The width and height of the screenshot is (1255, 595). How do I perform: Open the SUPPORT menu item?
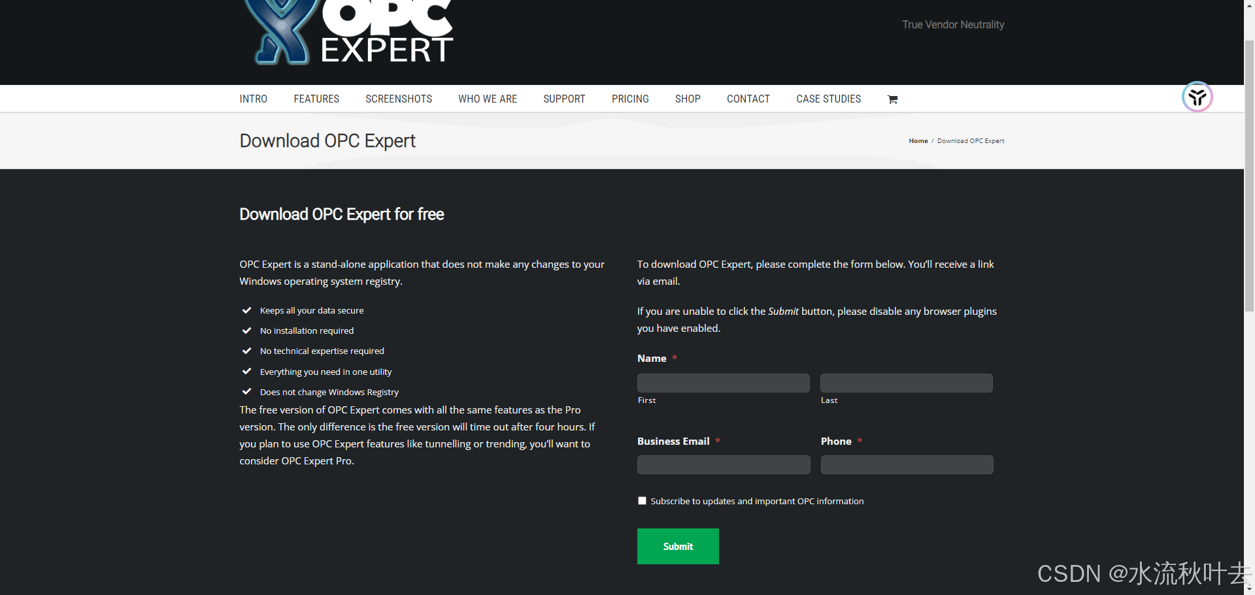[564, 99]
